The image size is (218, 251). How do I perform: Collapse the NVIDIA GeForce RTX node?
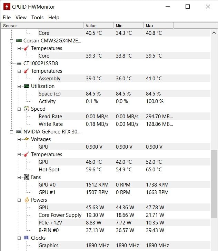pos(11,132)
